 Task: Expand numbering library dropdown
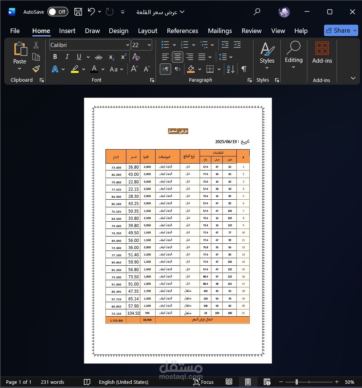194,45
